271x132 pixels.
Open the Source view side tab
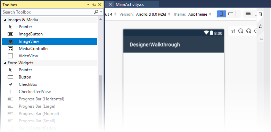click(x=261, y=38)
